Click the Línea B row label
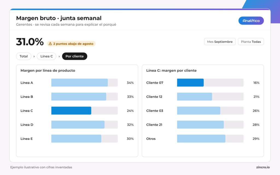 tap(27, 97)
